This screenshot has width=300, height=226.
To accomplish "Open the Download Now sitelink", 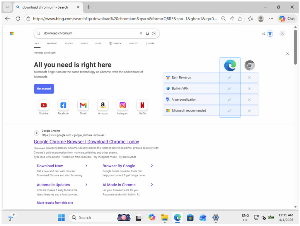I will (x=50, y=166).
